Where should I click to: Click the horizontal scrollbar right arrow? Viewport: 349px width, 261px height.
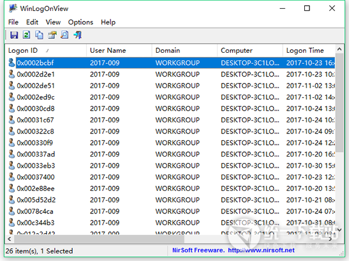330,239
